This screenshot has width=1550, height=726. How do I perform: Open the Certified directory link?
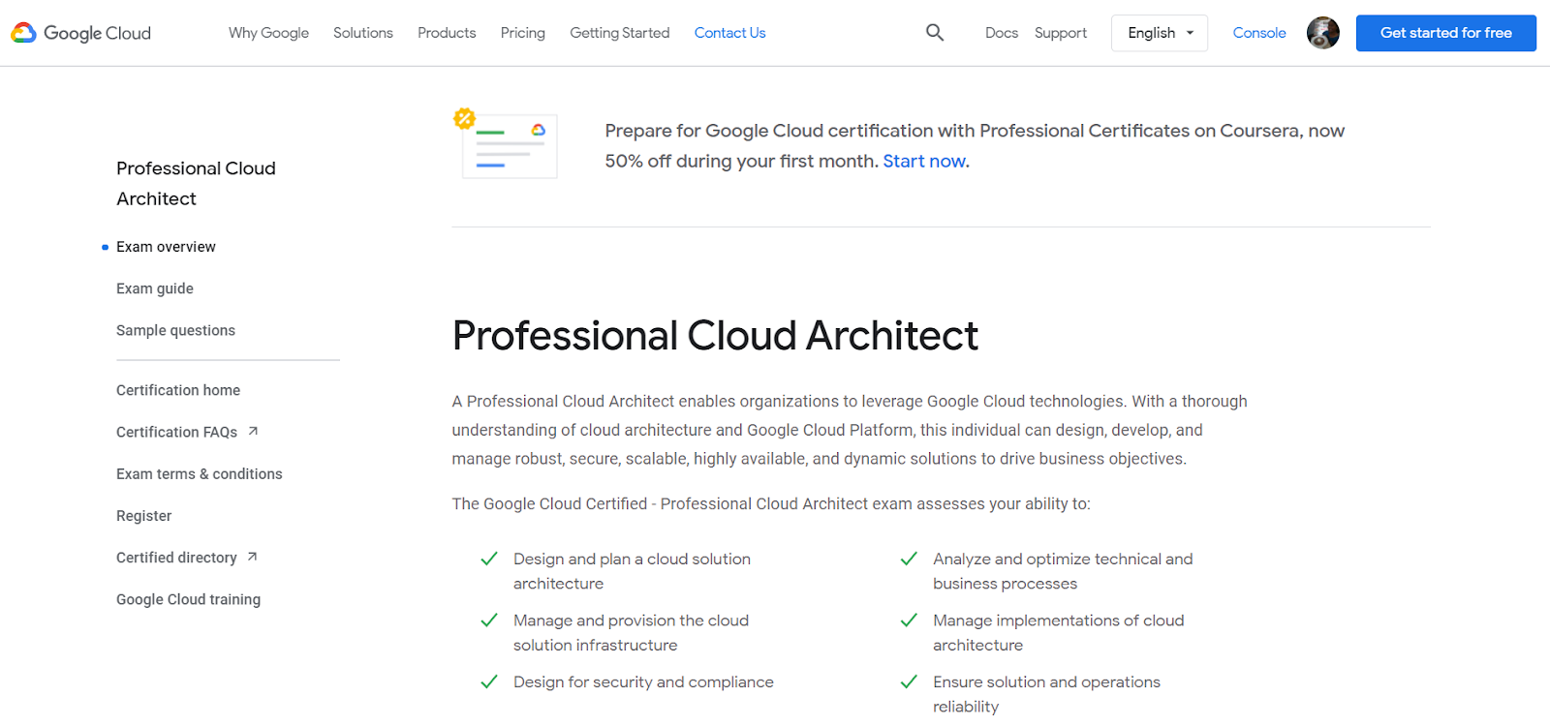coord(176,558)
